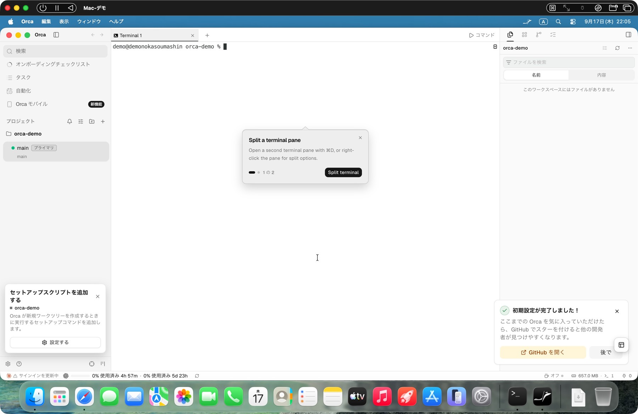Screen dimensions: 638x414
Task: Open the source control branch tab
Action: 539,35
